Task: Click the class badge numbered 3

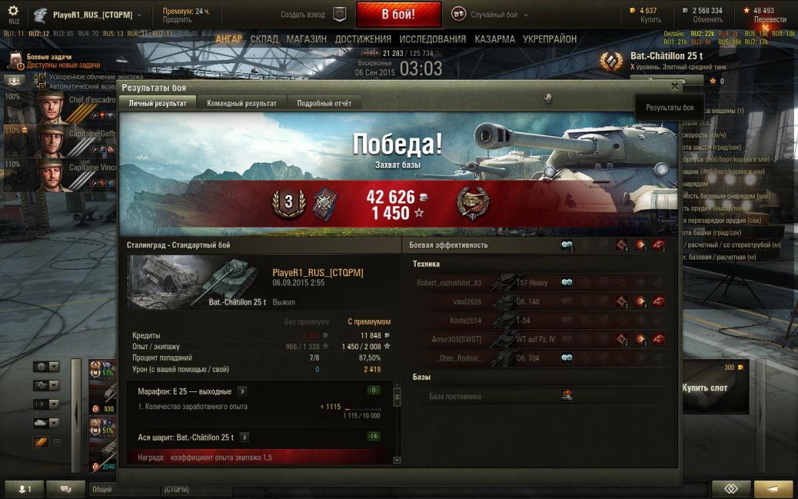Action: [x=289, y=202]
